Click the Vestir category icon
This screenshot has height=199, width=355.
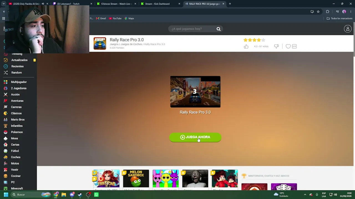pos(6,170)
